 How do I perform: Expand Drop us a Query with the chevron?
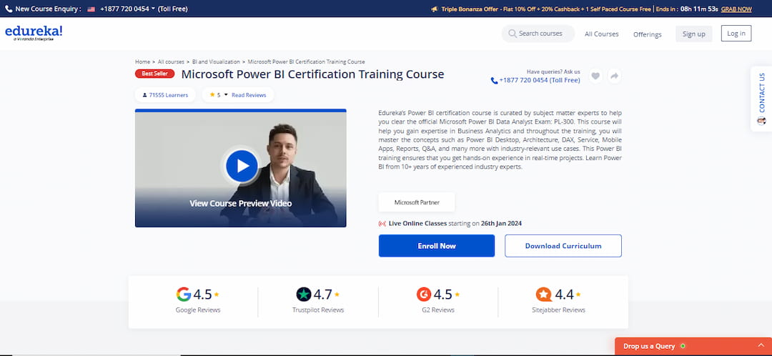[761, 345]
